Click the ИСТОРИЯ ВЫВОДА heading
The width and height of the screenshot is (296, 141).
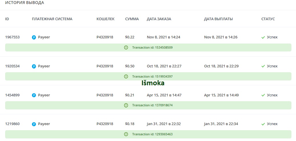coord(25,3)
